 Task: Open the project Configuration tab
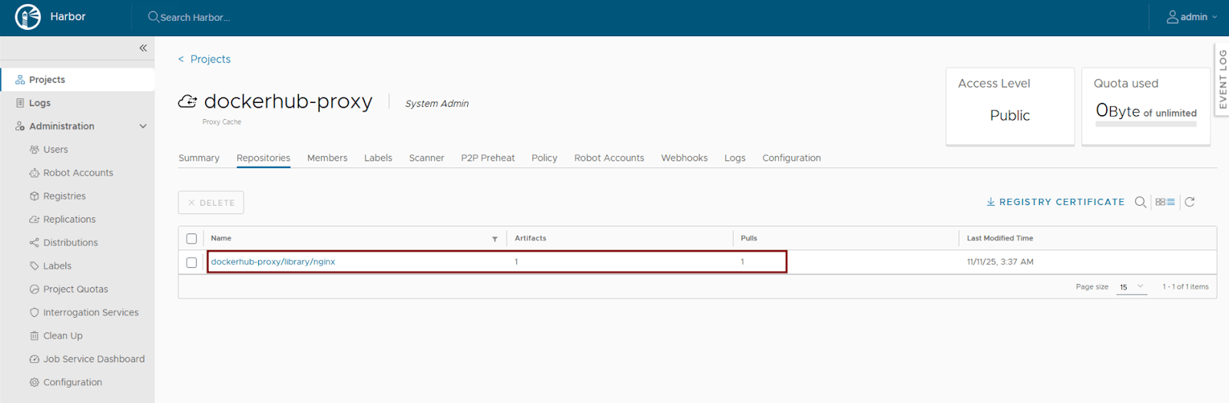coord(791,158)
